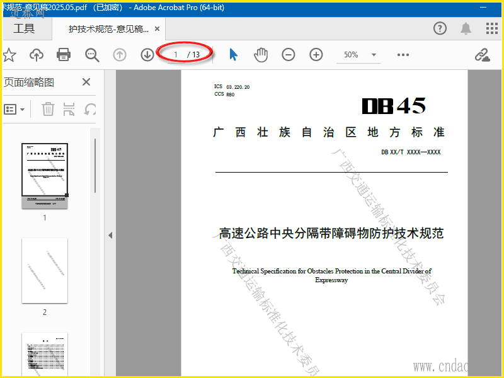
Task: Click the 广西壮族自治区地方标准 heading
Action: pos(328,132)
